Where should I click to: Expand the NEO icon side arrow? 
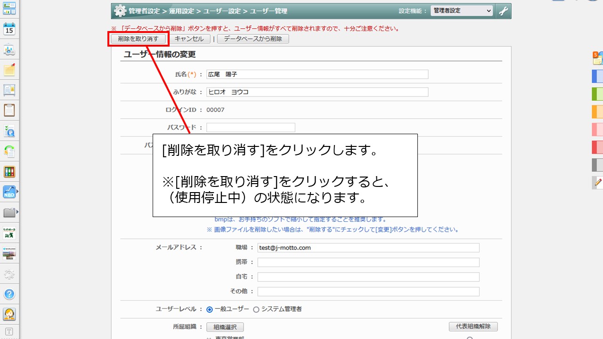(x=18, y=192)
